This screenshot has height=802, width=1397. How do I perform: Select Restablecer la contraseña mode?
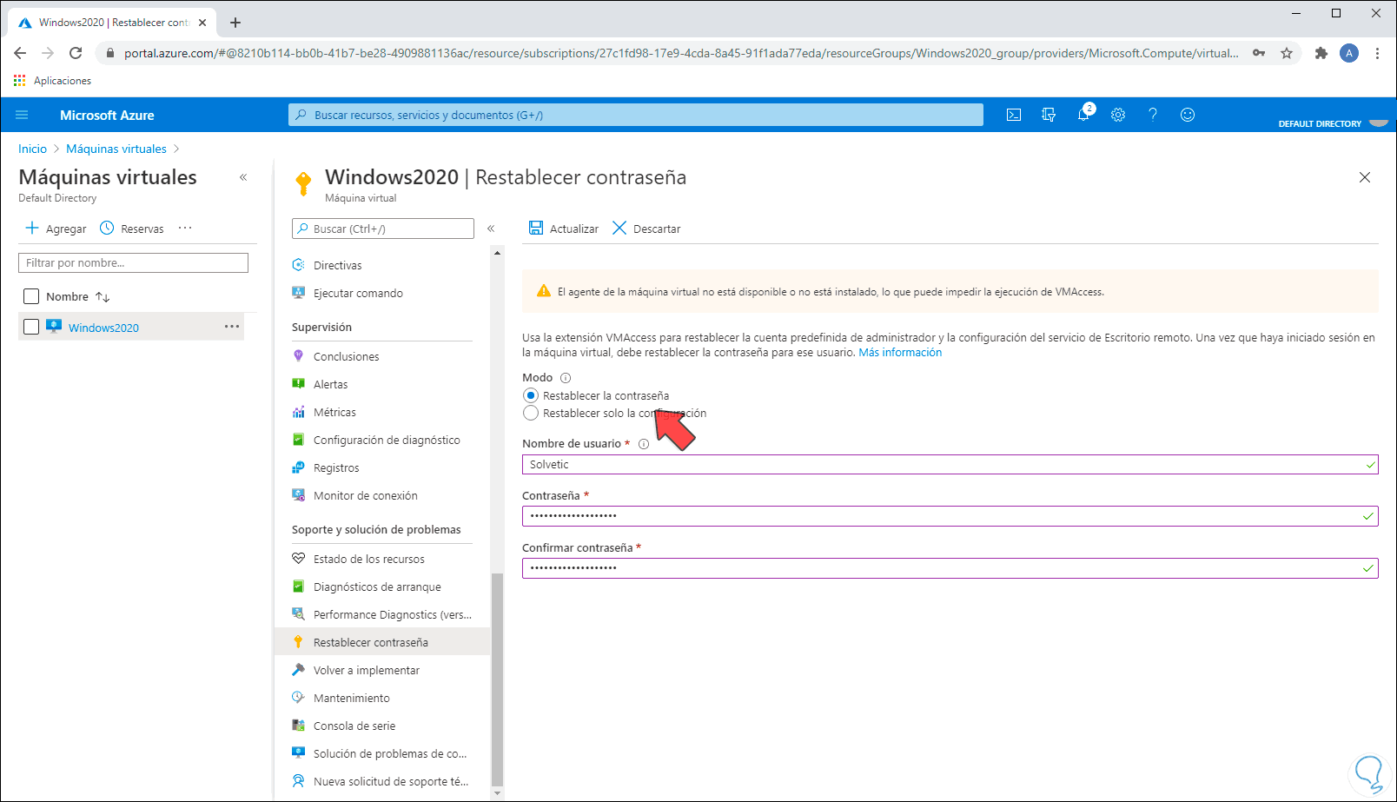[531, 395]
